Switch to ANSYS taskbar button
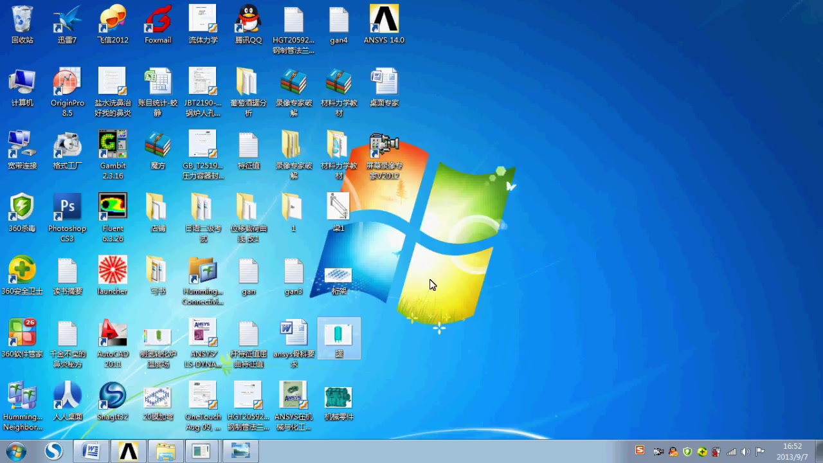Viewport: 823px width, 463px height. pyautogui.click(x=128, y=451)
